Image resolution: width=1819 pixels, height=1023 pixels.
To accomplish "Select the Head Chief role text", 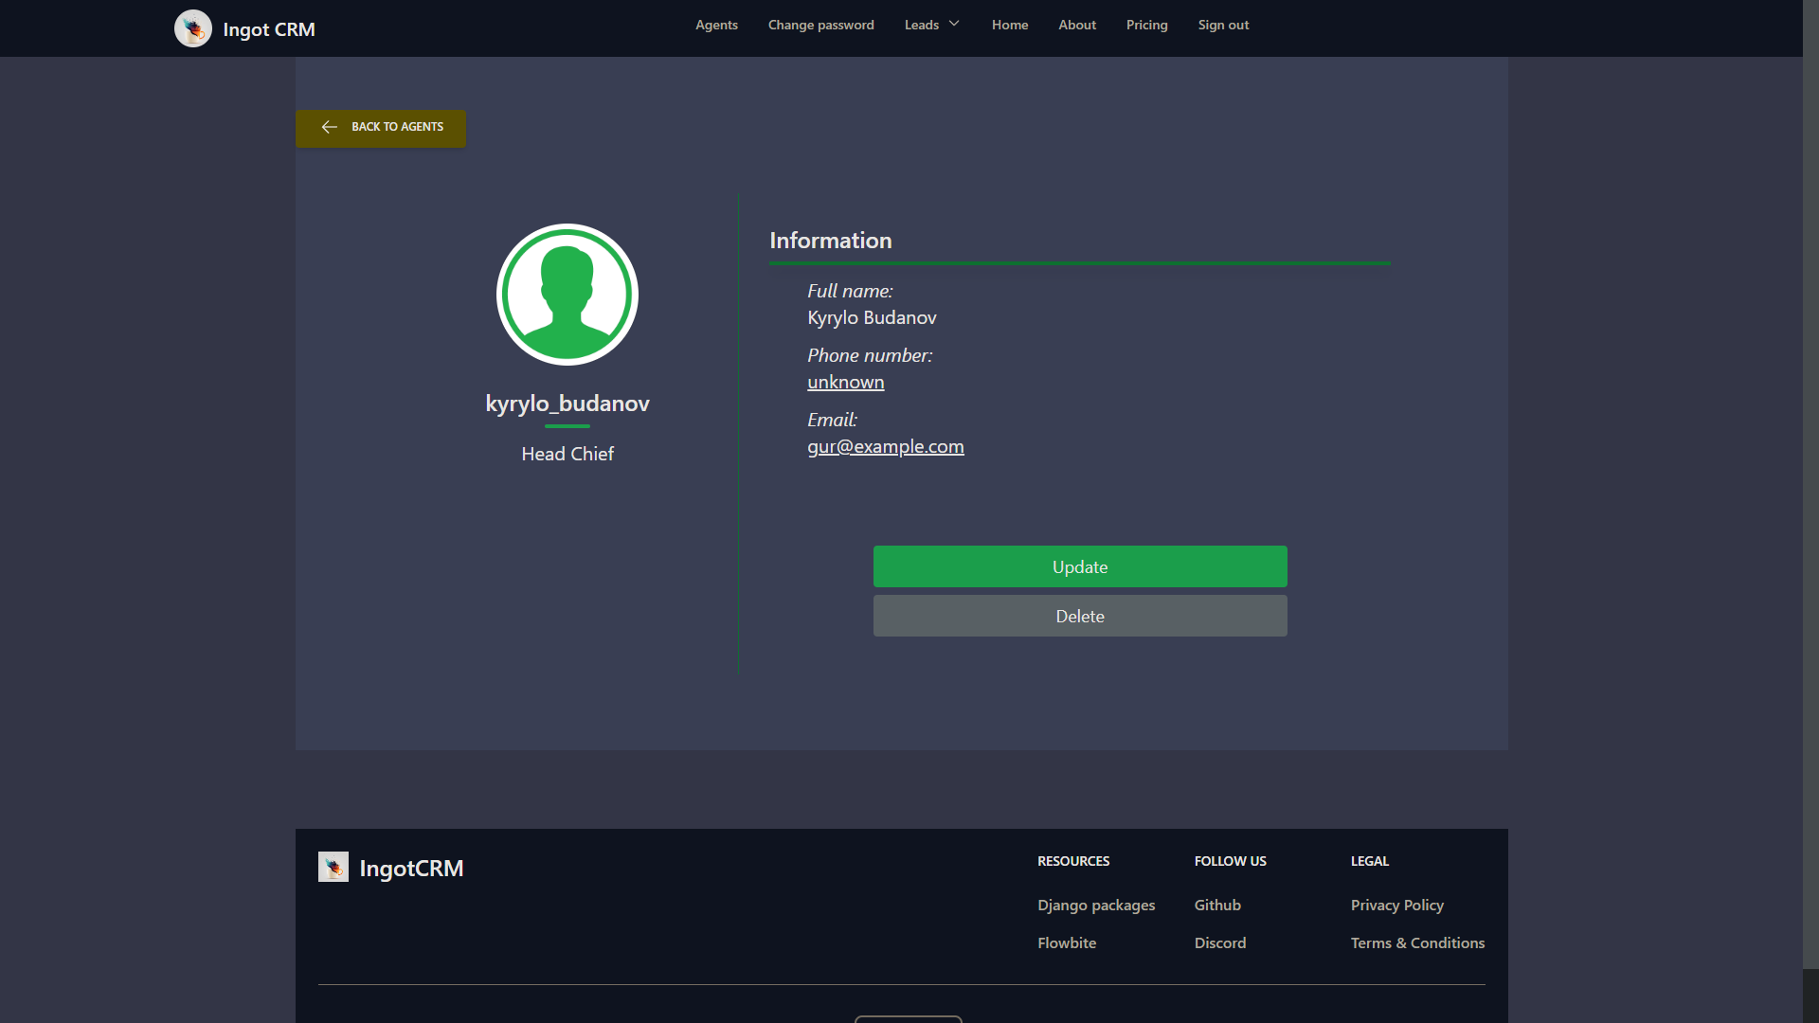I will pos(567,454).
